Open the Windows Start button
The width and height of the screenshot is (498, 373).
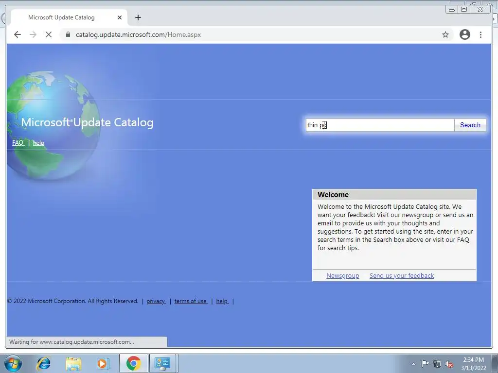(13, 363)
